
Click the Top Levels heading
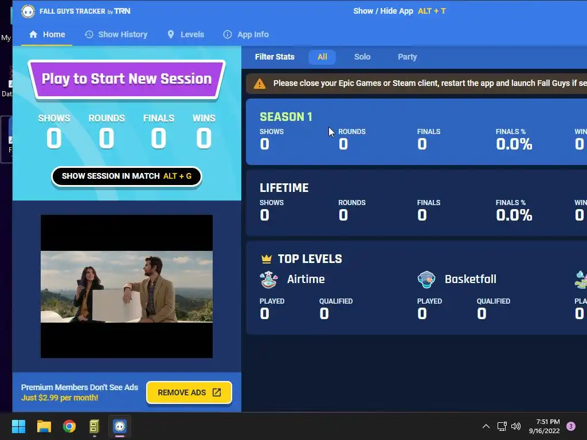(x=310, y=259)
